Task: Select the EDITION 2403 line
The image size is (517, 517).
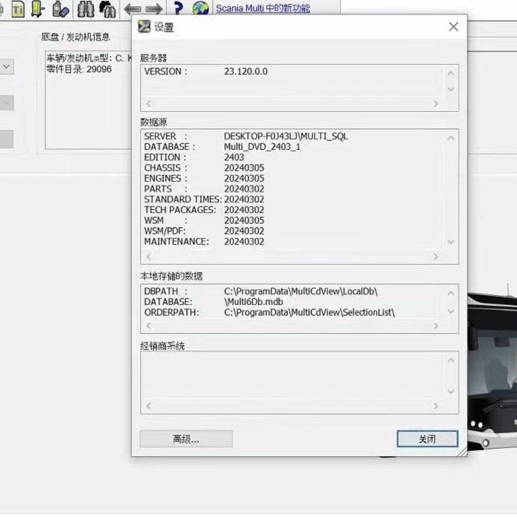Action: pos(195,157)
